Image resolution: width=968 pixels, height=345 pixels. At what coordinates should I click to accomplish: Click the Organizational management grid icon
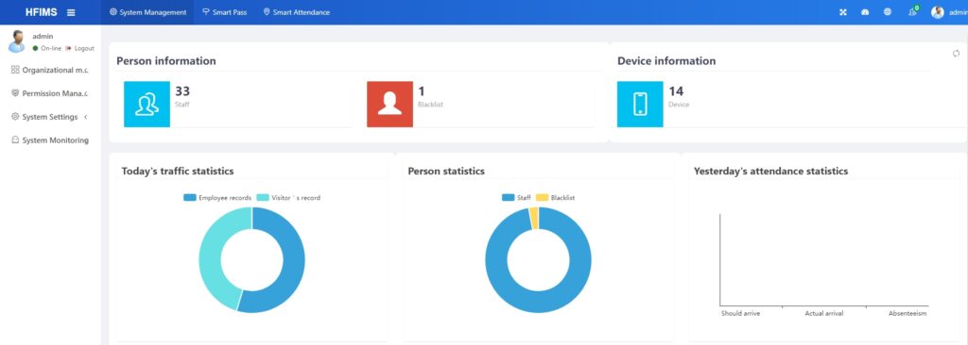point(15,70)
